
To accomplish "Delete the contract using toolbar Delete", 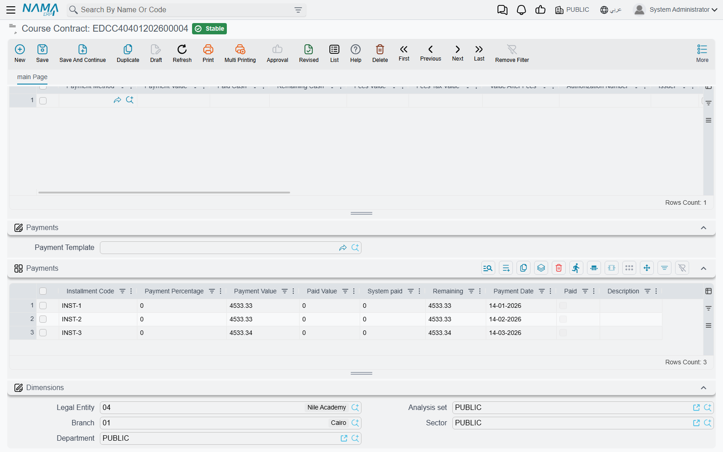I will [380, 53].
